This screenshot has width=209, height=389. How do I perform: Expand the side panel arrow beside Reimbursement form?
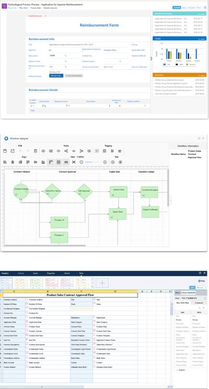151,59
